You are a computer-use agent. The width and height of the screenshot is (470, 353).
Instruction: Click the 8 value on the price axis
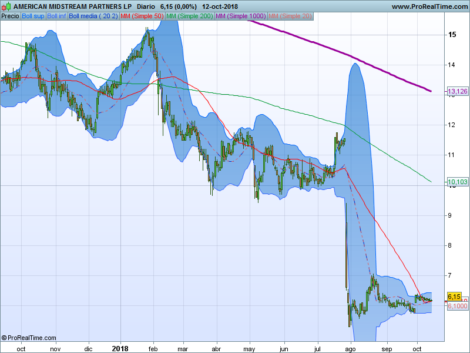coord(449,245)
